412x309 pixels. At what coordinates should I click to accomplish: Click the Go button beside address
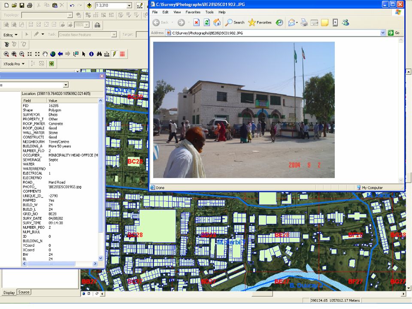[x=394, y=33]
